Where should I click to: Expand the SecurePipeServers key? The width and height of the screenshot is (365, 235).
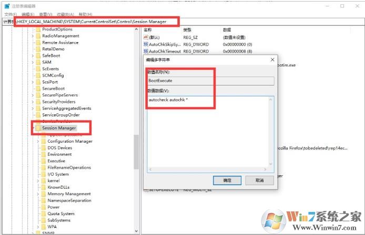[x=33, y=95]
